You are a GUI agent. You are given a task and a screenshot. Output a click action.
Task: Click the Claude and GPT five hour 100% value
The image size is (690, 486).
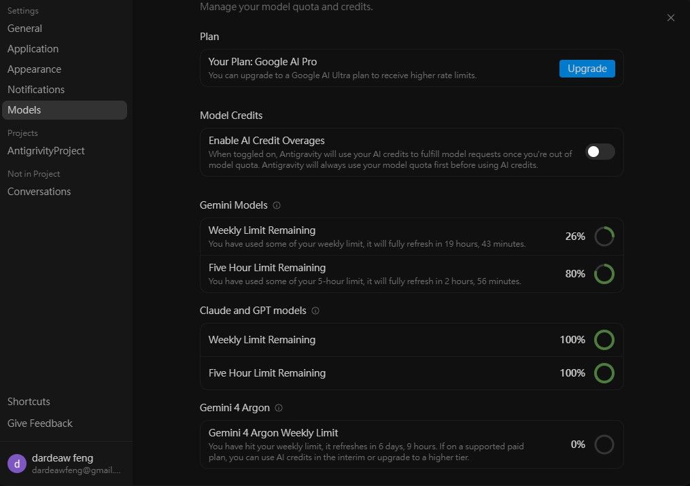572,373
